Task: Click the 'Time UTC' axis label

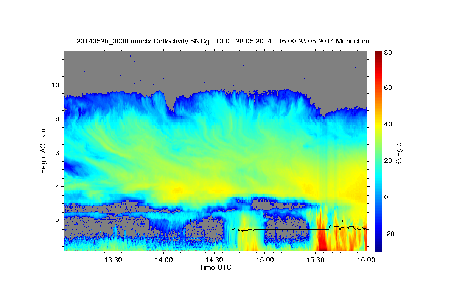Action: pyautogui.click(x=215, y=267)
